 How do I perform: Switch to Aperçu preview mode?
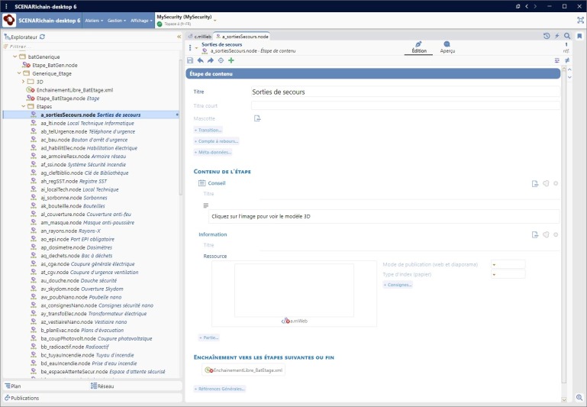click(x=447, y=47)
